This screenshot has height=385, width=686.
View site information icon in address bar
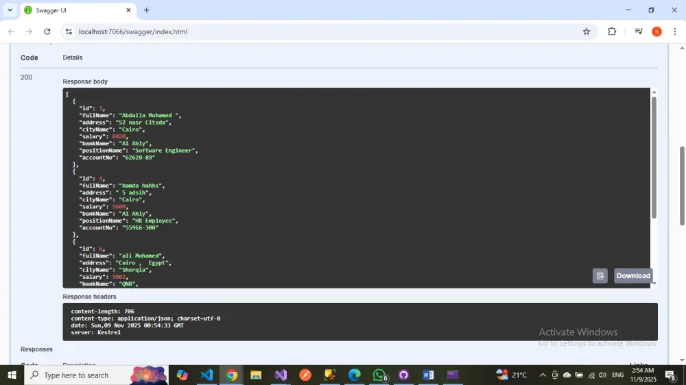[69, 32]
